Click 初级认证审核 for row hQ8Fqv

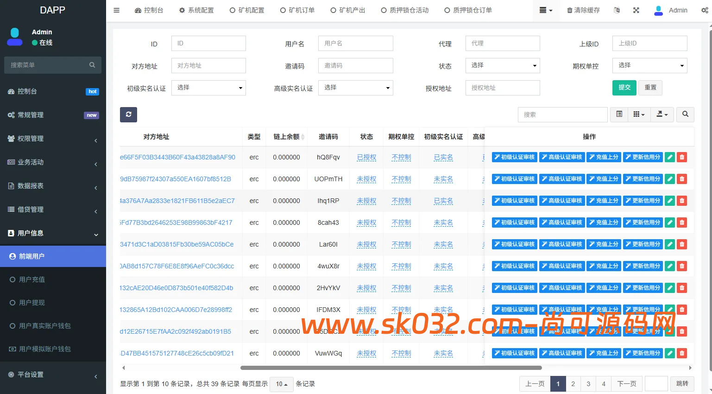click(x=515, y=157)
